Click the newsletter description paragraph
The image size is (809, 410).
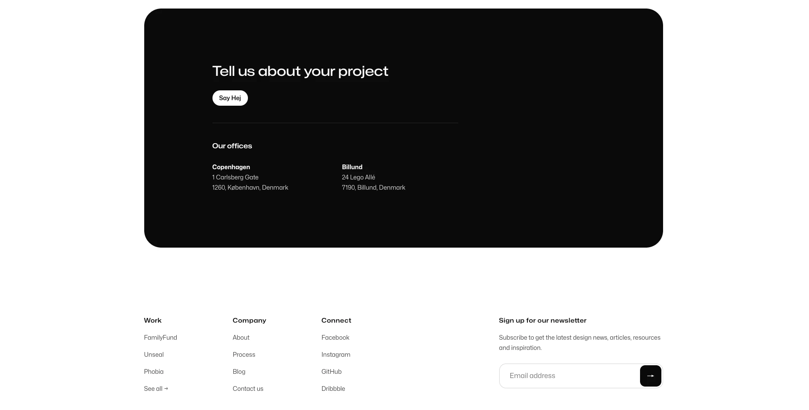(x=580, y=343)
